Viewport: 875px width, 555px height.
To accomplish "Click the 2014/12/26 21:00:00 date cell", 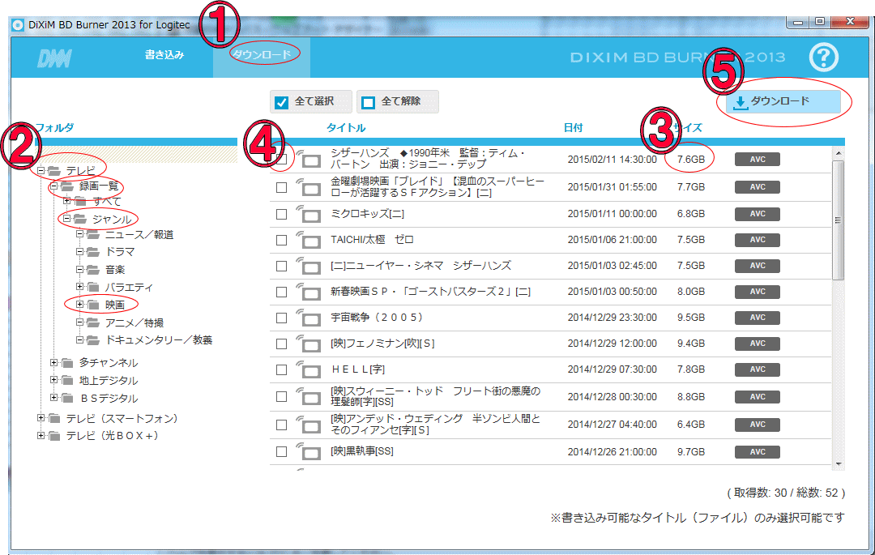I will tap(612, 452).
